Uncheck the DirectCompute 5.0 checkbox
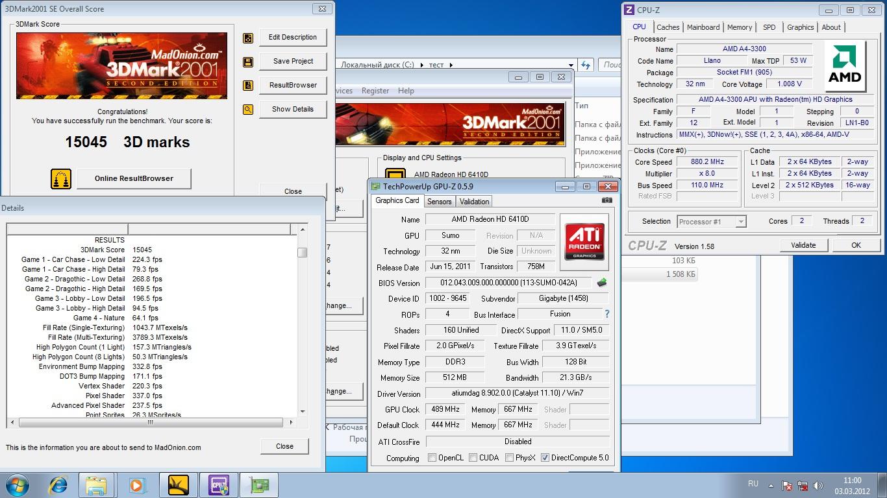This screenshot has height=498, width=887. 545,458
